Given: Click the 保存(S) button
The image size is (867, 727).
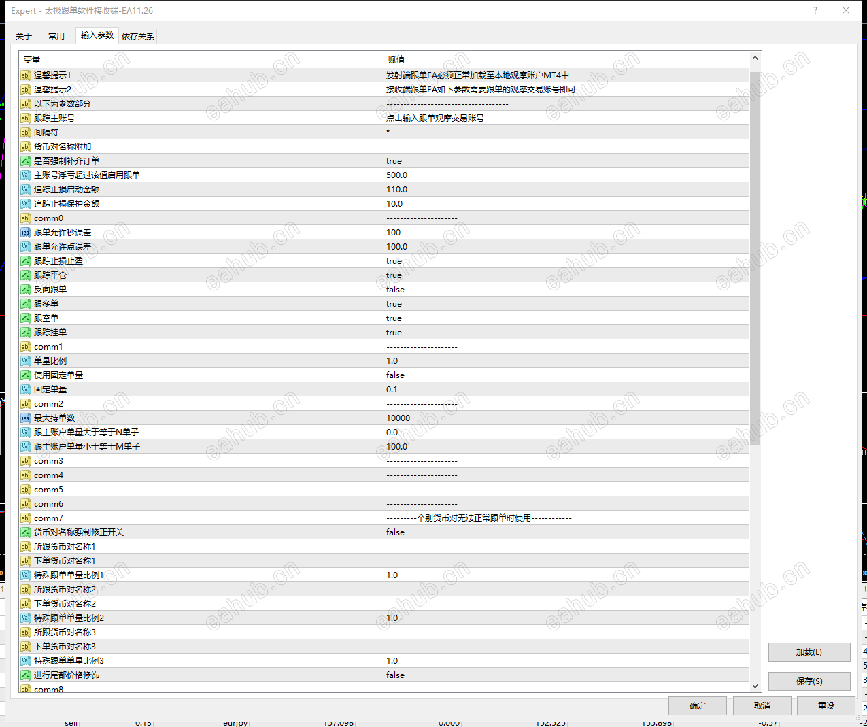Looking at the screenshot, I should point(809,681).
